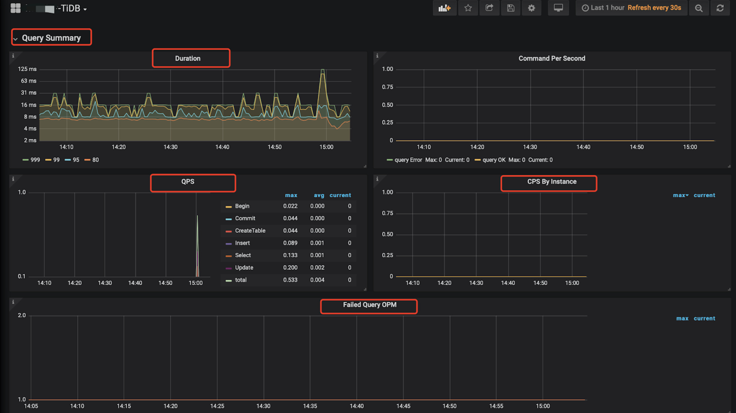736x413 pixels.
Task: Toggle the 999 series in Duration legend
Action: (35, 160)
